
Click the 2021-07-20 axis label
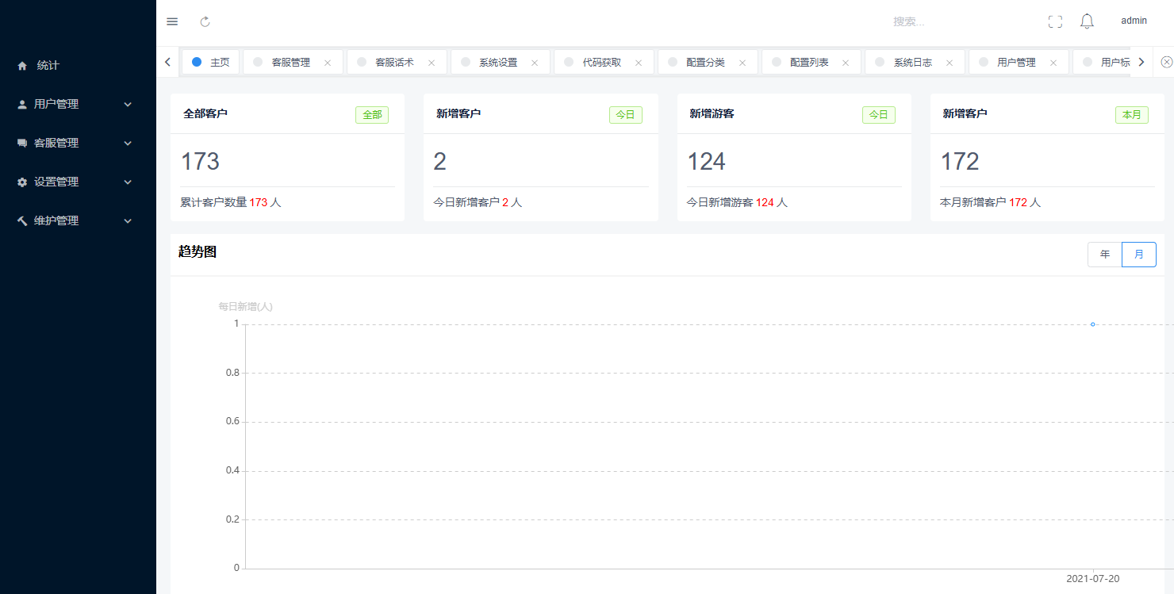(x=1093, y=579)
